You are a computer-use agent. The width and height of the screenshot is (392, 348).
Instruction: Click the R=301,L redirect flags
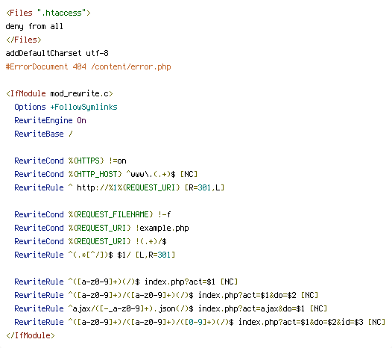tap(204, 187)
